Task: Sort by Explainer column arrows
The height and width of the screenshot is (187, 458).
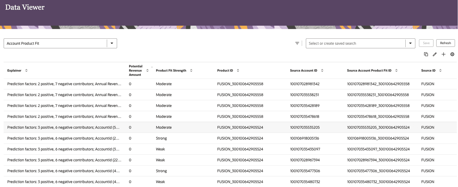Action: (x=26, y=71)
